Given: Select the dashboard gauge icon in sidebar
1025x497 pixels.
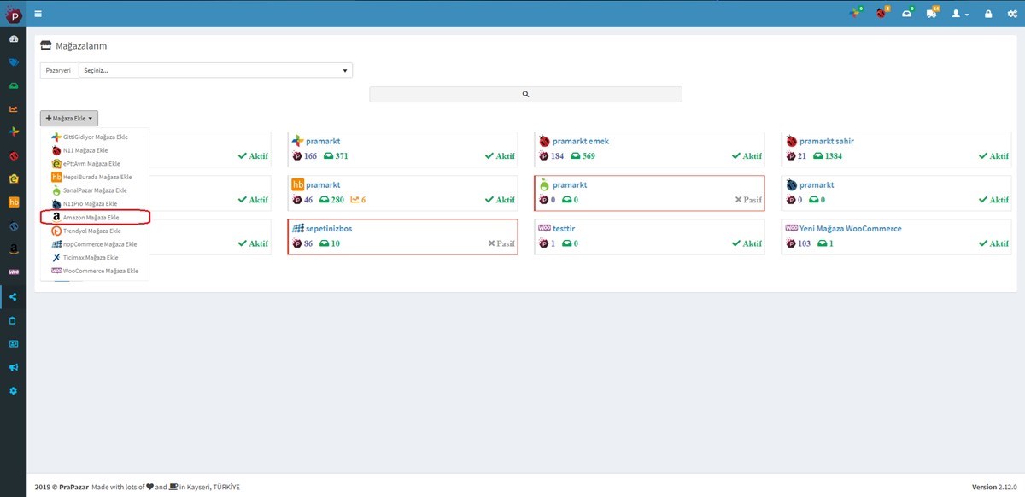Looking at the screenshot, I should pos(14,39).
